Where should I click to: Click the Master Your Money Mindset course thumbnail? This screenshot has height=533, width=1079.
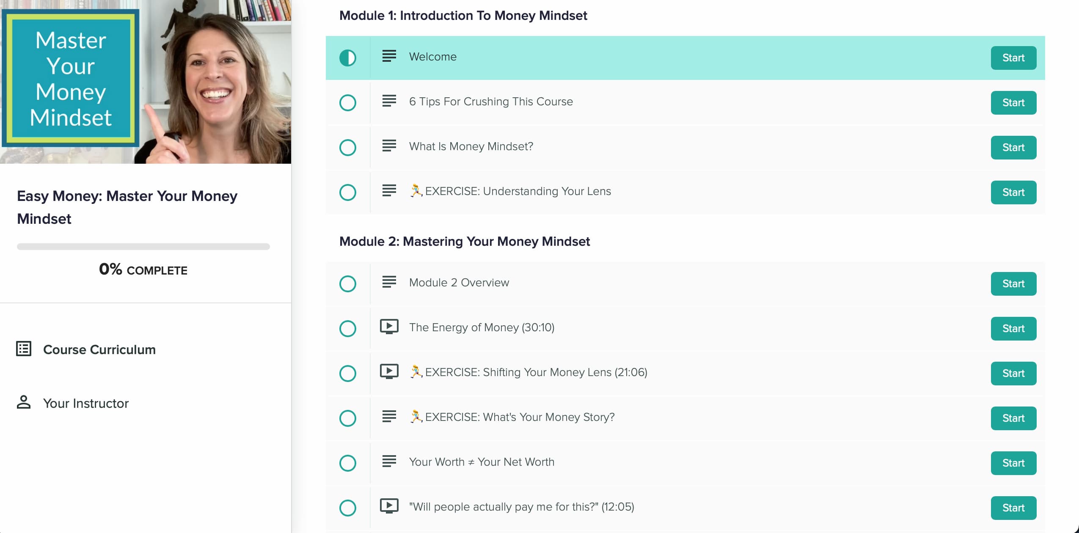coord(146,82)
